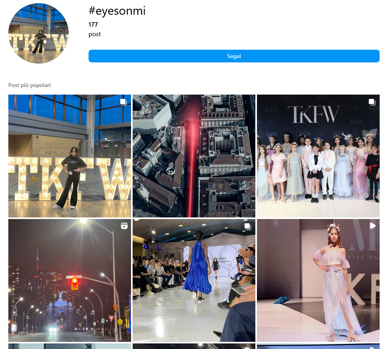Open the night street traffic light reel

69,280
